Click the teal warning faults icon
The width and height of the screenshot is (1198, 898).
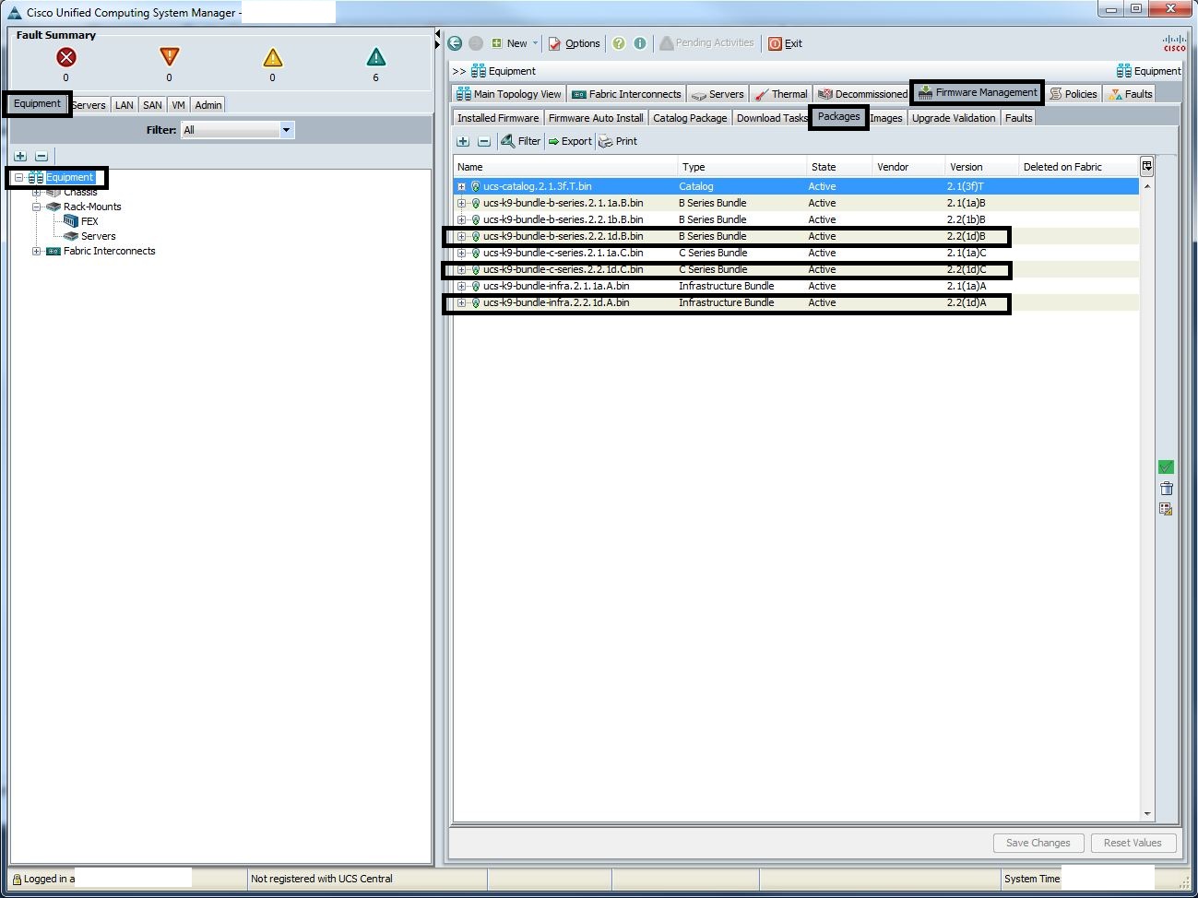pos(375,57)
